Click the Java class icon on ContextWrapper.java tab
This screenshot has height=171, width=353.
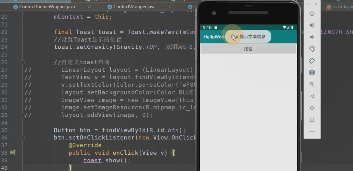(x=110, y=7)
